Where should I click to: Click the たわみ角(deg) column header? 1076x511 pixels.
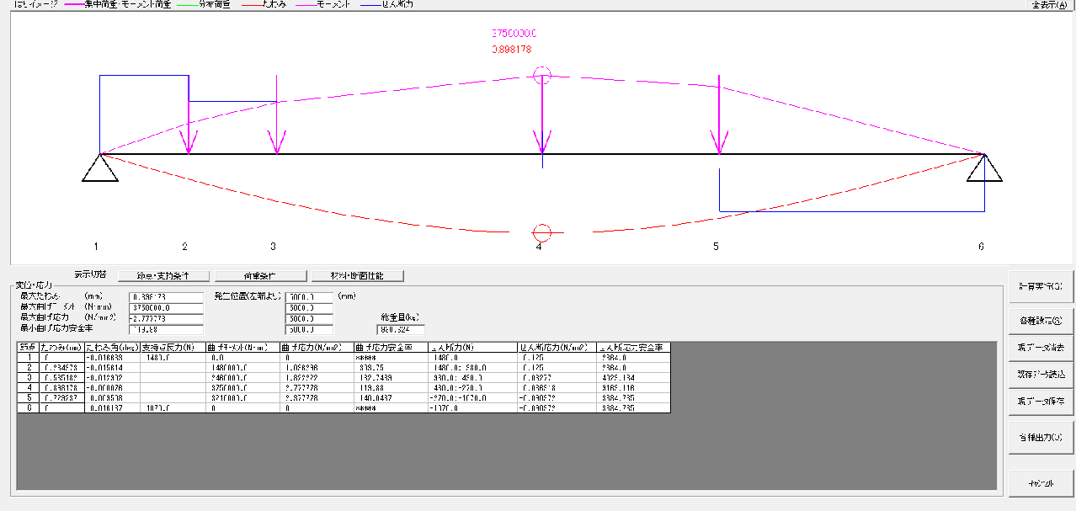pos(112,347)
